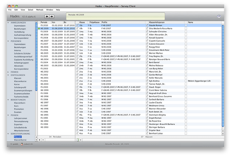Collapse the ANMELDUNGEN section
This screenshot has width=231, height=156.
pos(9,22)
